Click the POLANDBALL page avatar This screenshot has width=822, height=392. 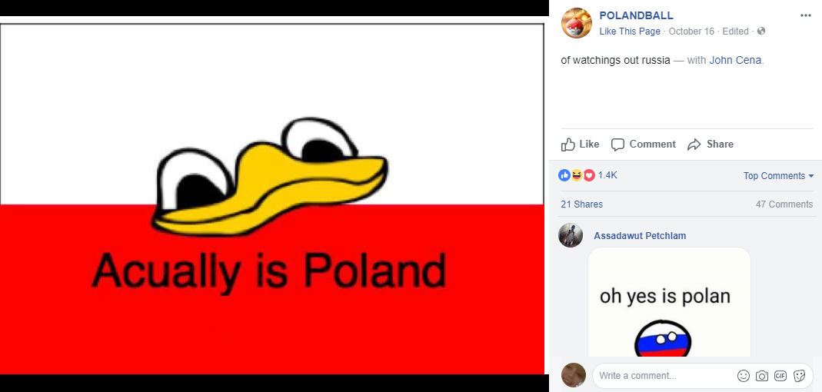(577, 23)
